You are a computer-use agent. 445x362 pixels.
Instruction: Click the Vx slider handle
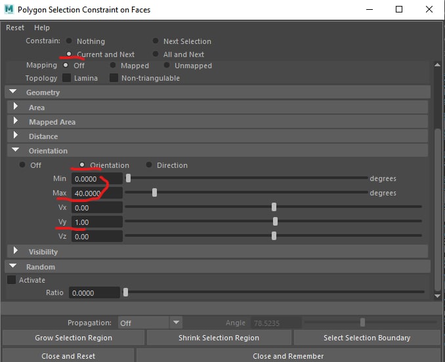274,207
